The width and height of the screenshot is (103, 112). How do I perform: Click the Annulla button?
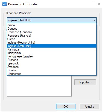coord(89,106)
